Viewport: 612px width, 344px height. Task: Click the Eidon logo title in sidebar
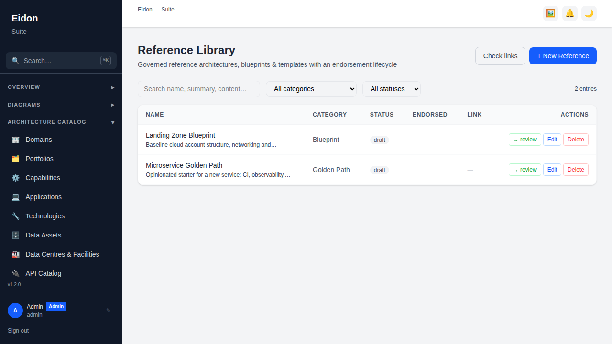tap(25, 18)
